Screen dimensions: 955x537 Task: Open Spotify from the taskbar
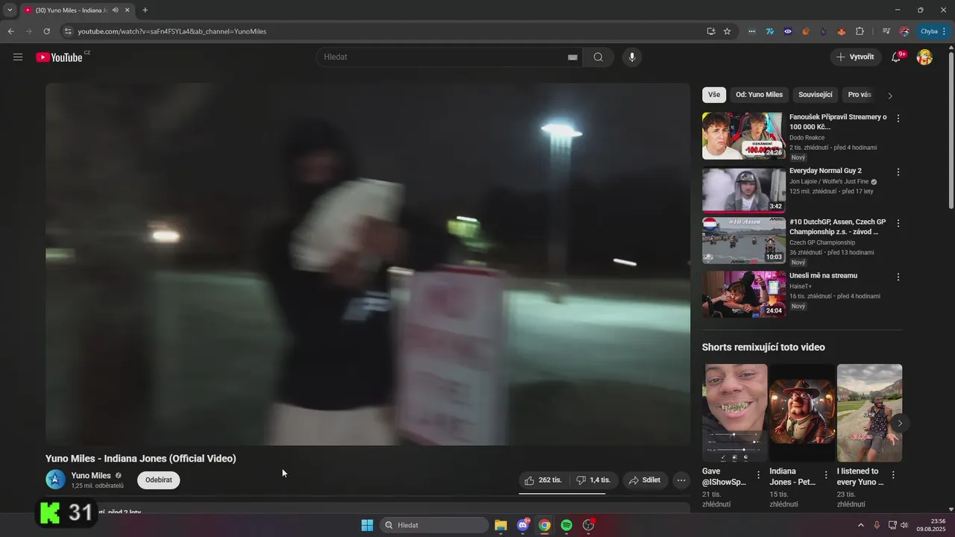pos(566,525)
